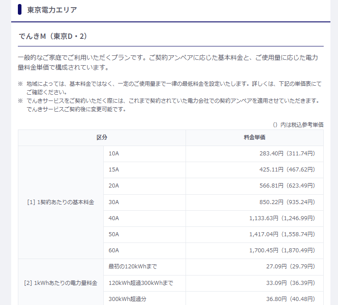Screen dimensions: 338x305
Task: Click the [2] 1kWhあたりの電力量料金 row label
Action: (x=61, y=283)
